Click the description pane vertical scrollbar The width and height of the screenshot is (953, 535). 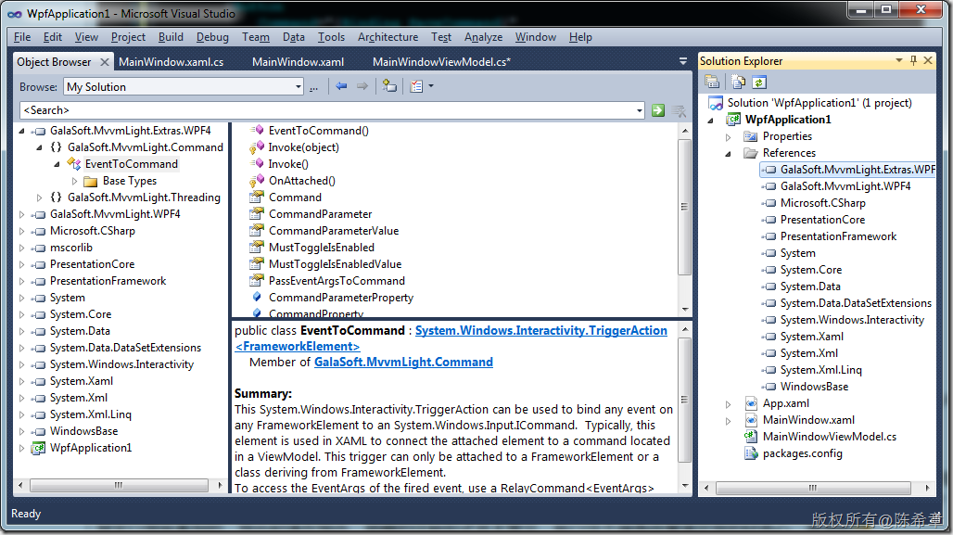[x=685, y=400]
